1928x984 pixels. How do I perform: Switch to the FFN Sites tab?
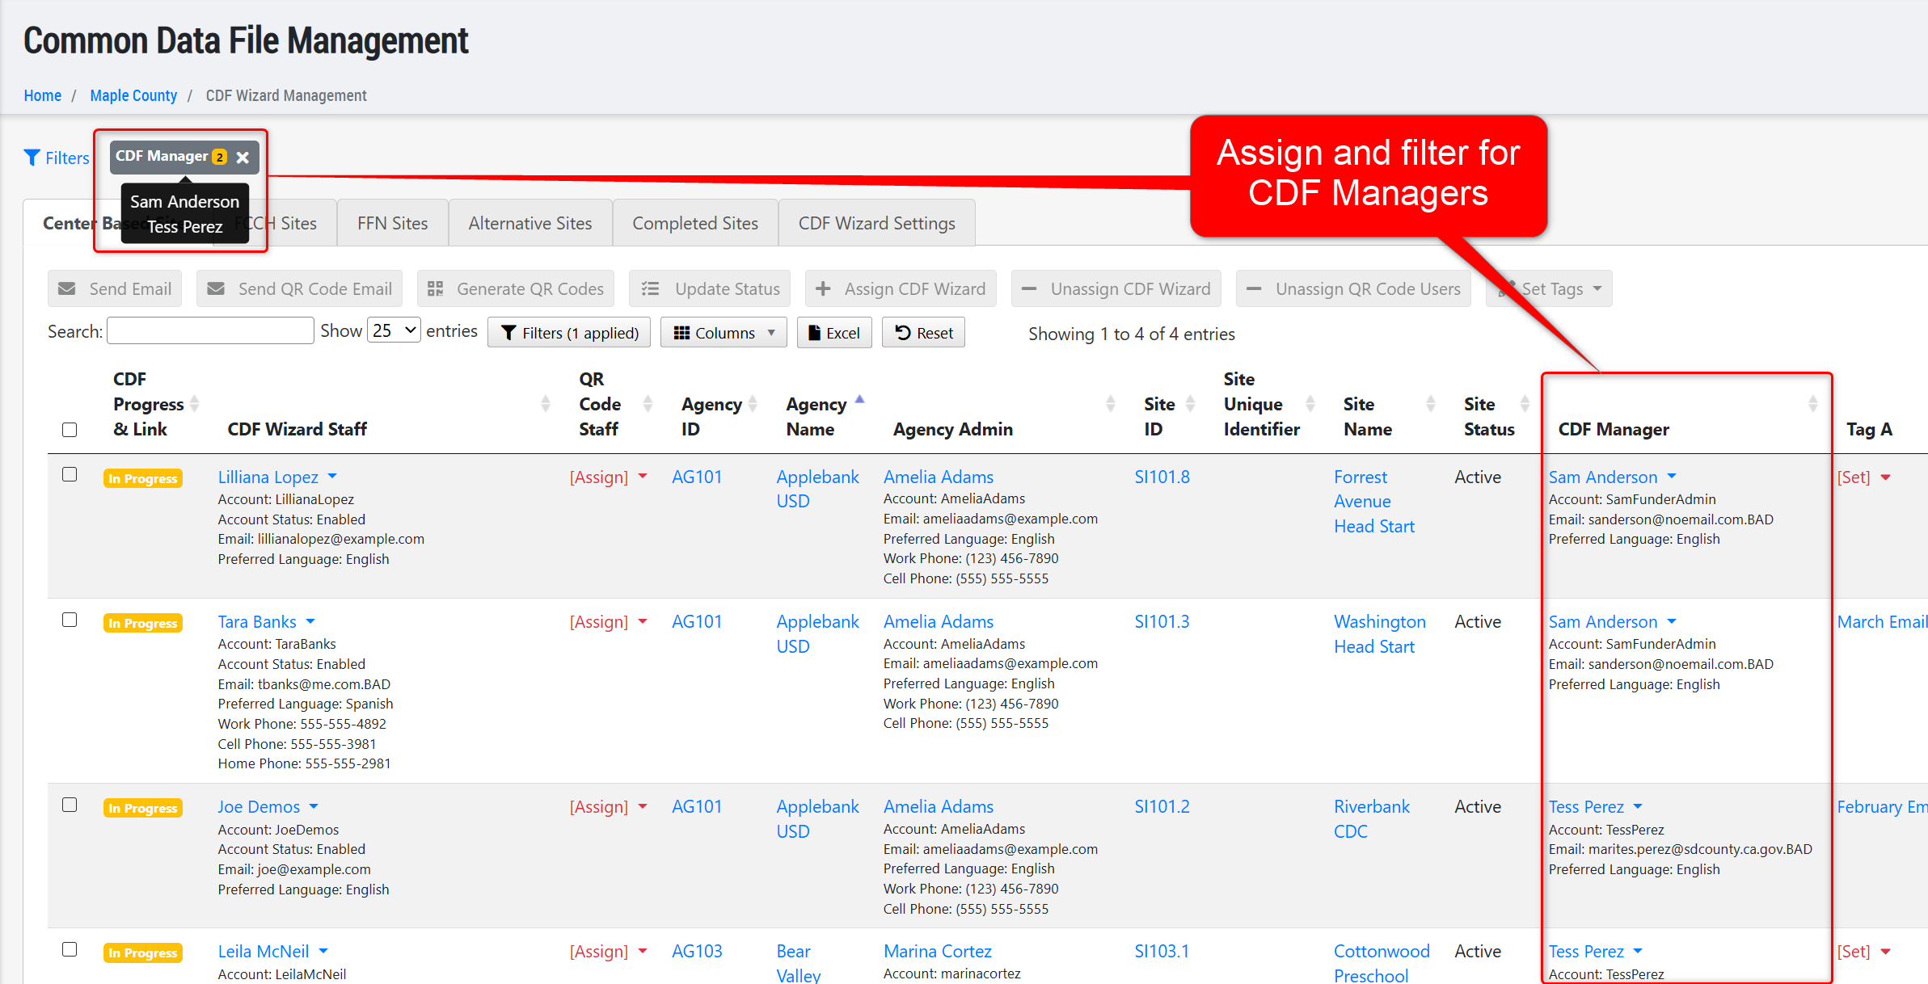click(392, 223)
